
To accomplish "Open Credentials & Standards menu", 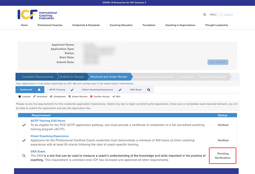I will coord(86,25).
